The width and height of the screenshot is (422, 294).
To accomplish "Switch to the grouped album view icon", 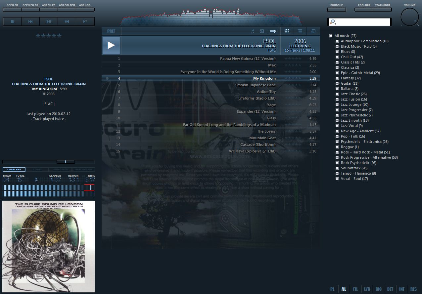I will (x=287, y=31).
